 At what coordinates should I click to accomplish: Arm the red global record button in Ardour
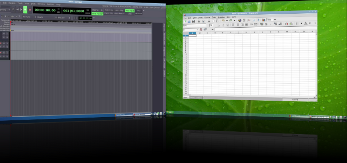pyautogui.click(x=30, y=10)
